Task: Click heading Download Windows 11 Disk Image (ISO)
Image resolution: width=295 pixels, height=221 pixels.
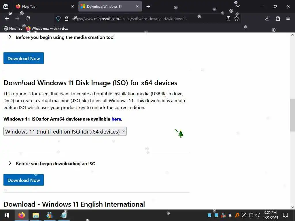Action: (90, 83)
